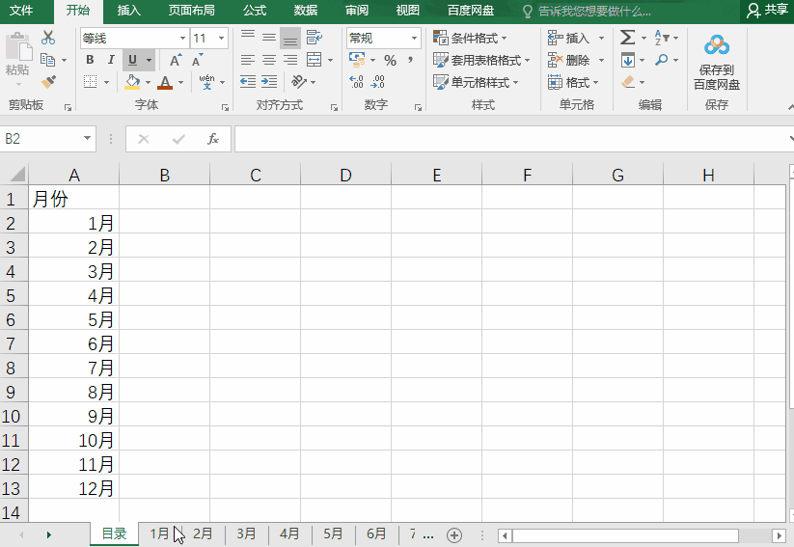Viewport: 794px width, 547px height.
Task: Toggle Underline formatting
Action: pos(132,60)
